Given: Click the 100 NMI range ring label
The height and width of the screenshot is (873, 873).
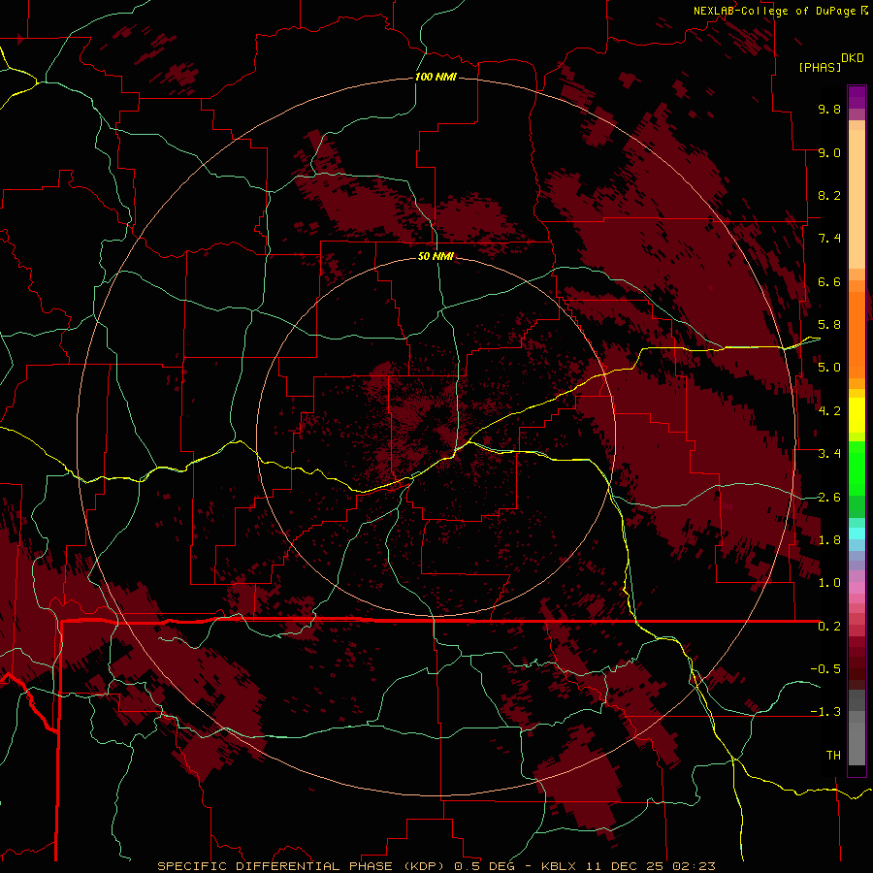Looking at the screenshot, I should [436, 77].
